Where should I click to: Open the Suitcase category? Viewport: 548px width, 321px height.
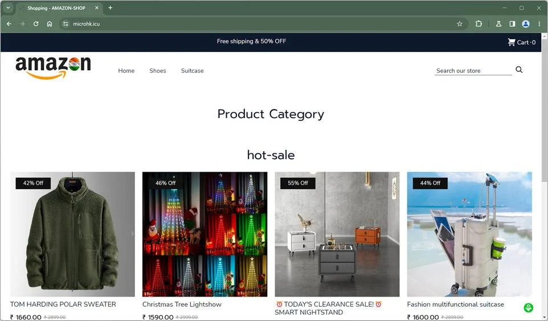point(192,71)
